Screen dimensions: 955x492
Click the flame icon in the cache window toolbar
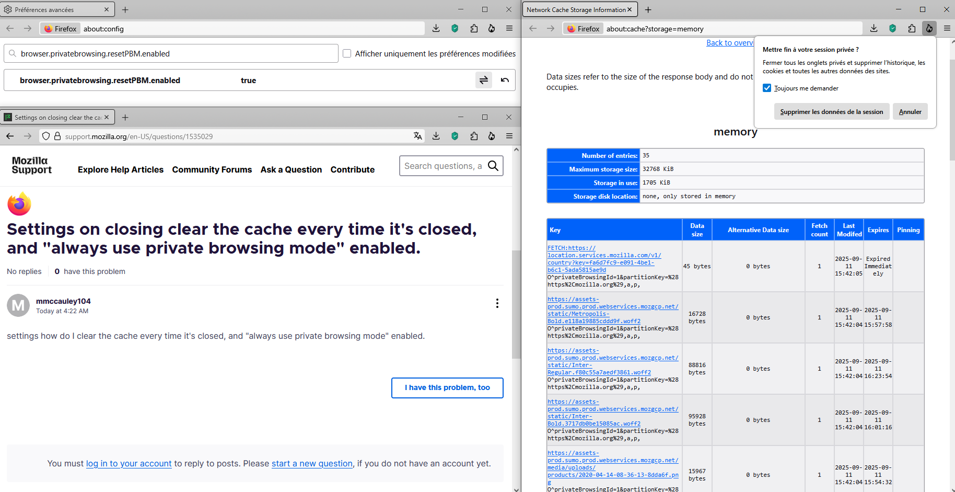[929, 28]
